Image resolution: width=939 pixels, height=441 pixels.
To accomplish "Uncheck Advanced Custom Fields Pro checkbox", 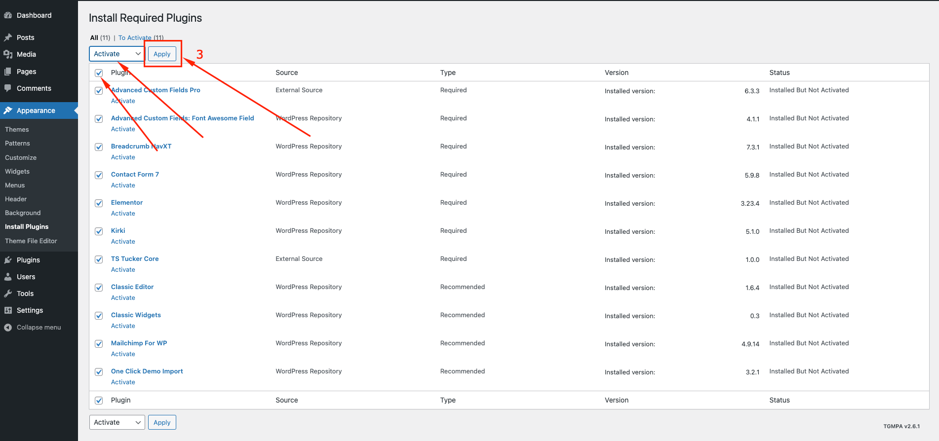I will [x=99, y=91].
